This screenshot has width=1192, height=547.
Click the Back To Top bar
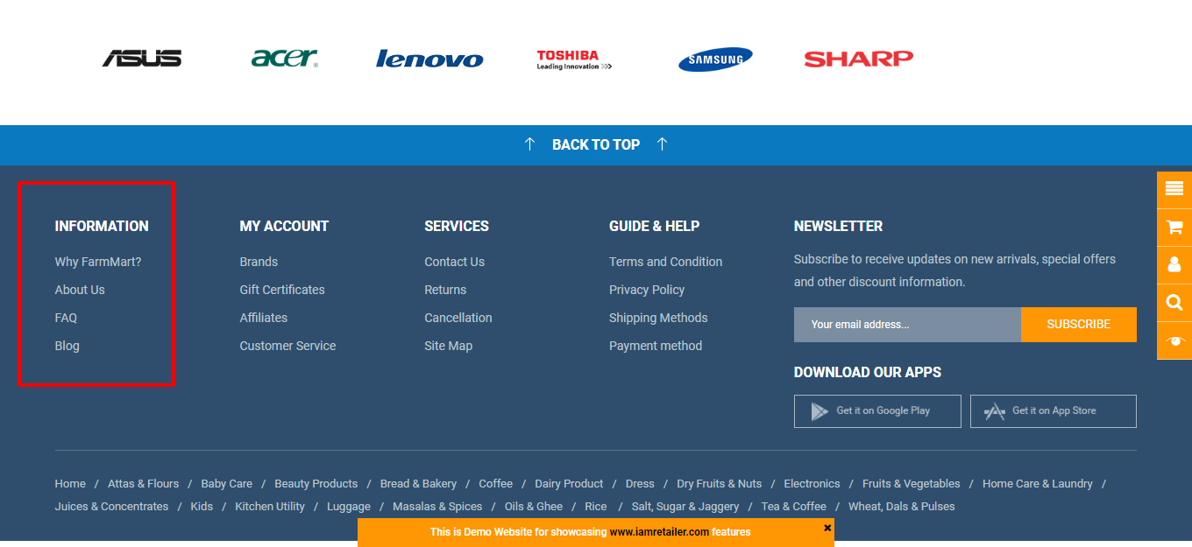coord(596,144)
